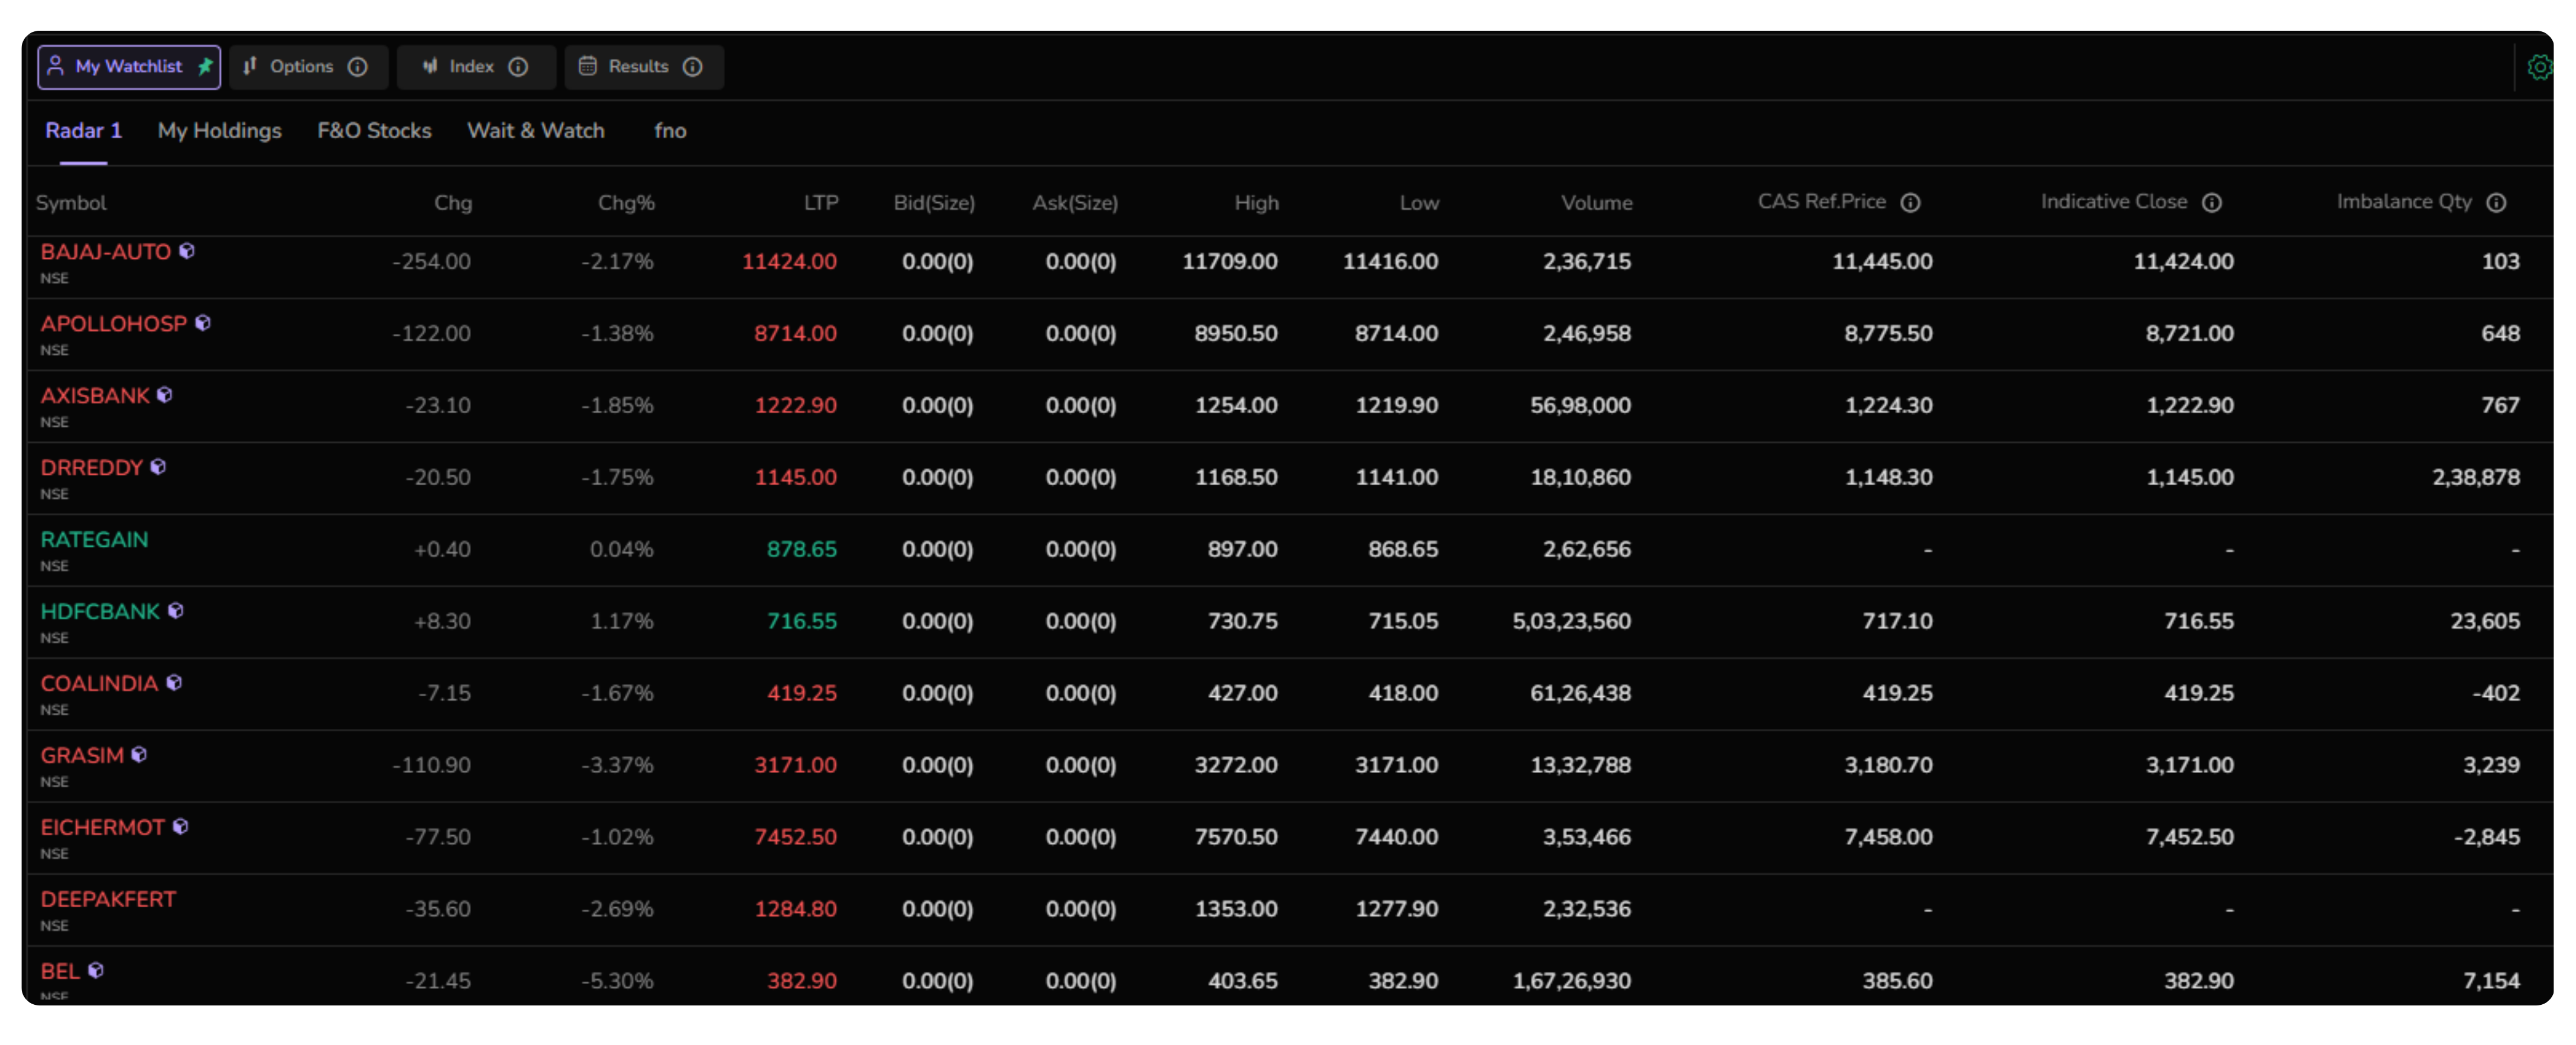Click the info icon beside Results

692,66
